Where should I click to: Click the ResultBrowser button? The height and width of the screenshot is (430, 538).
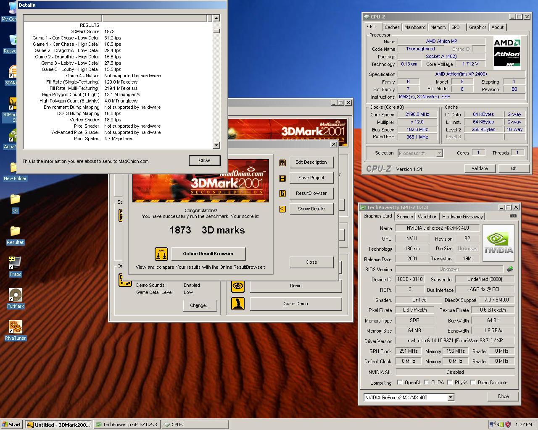(x=311, y=193)
